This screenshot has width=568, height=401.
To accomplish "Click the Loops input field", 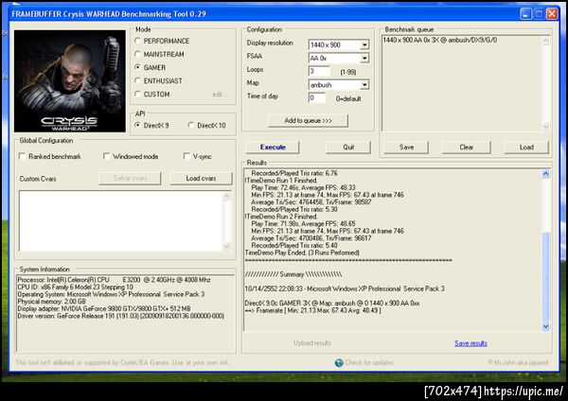I will tap(319, 71).
